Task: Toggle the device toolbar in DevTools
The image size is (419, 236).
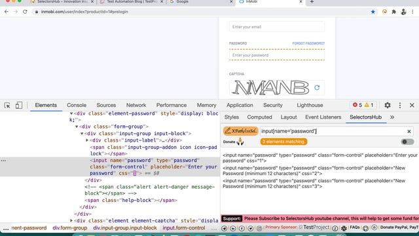Action: [x=19, y=106]
